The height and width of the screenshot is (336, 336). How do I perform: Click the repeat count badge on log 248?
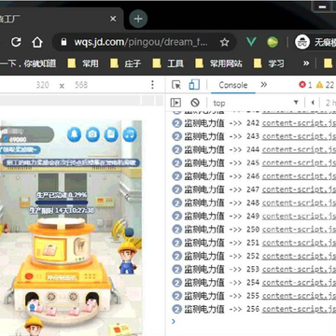[176, 203]
